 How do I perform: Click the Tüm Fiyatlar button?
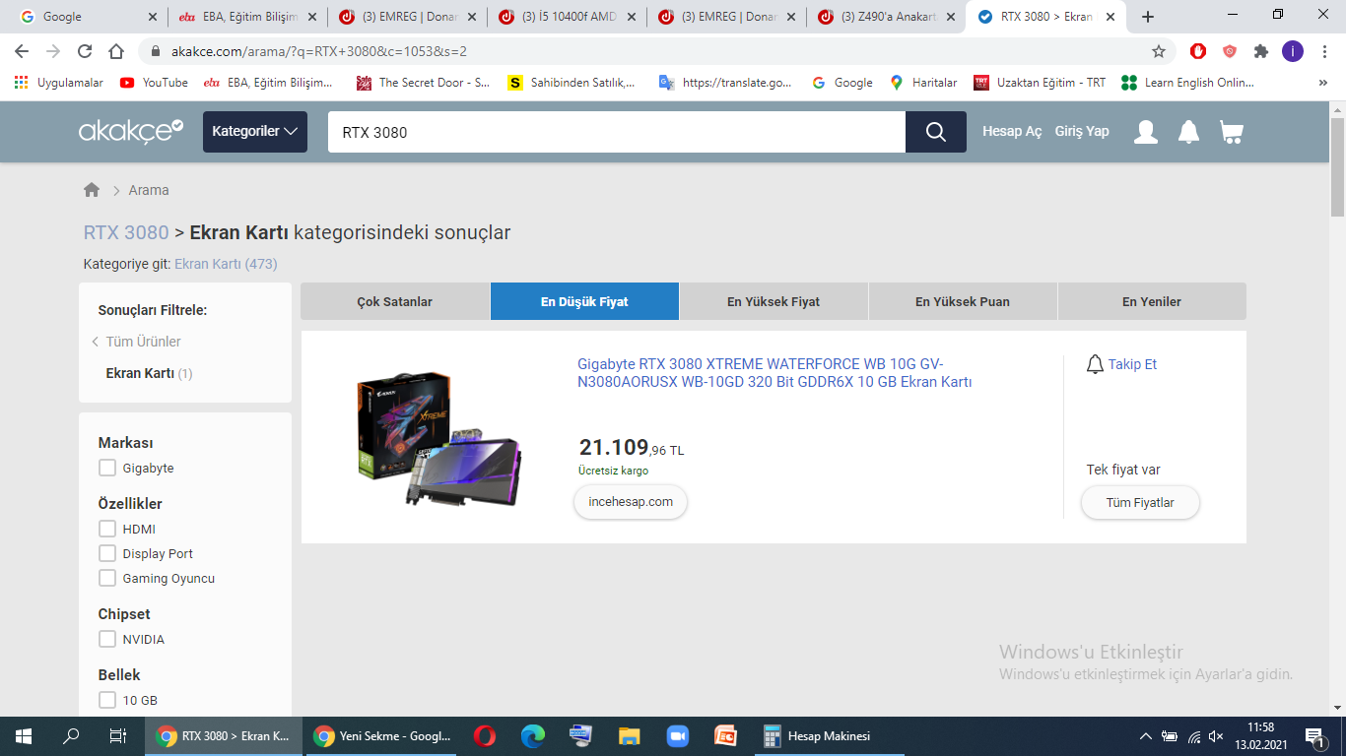(1140, 502)
